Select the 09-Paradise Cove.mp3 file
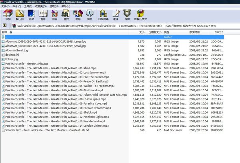Image resolution: width=240 pixels, height=163 pixels. pos(56,103)
